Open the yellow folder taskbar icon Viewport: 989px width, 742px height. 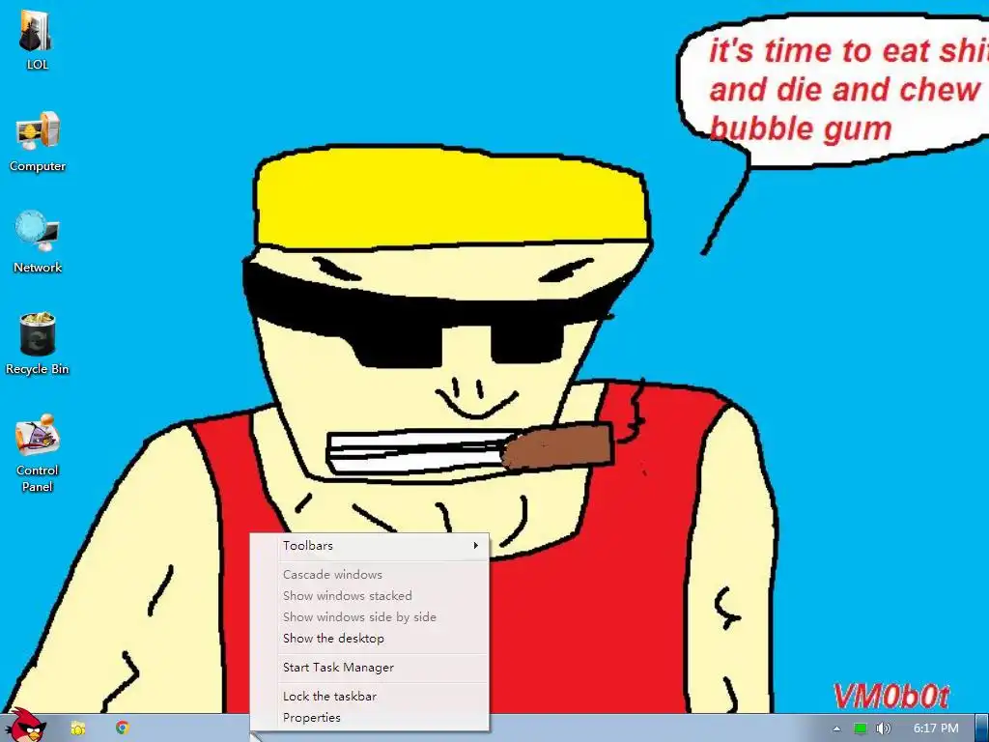pyautogui.click(x=77, y=728)
